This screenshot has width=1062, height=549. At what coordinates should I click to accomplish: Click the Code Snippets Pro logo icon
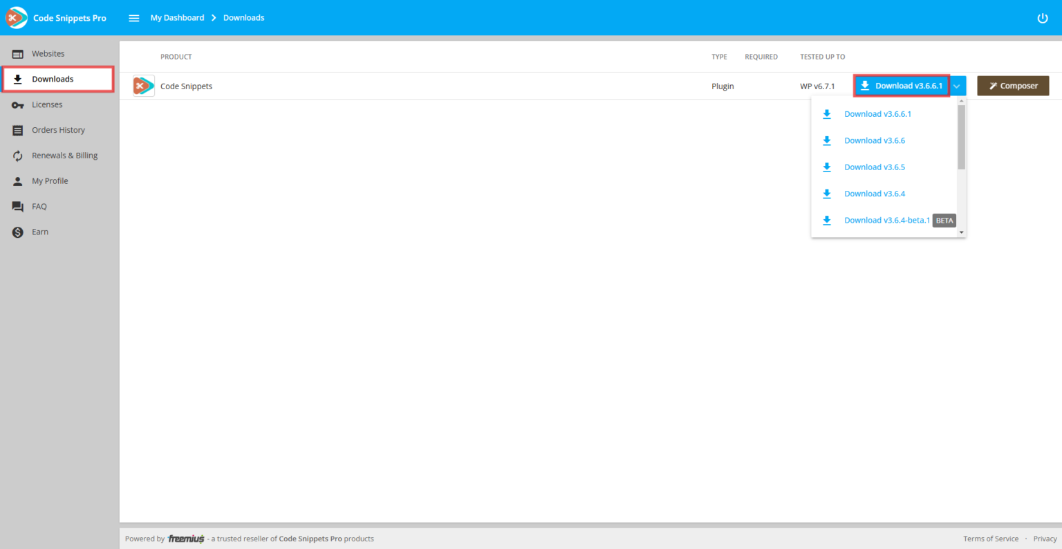pyautogui.click(x=16, y=17)
